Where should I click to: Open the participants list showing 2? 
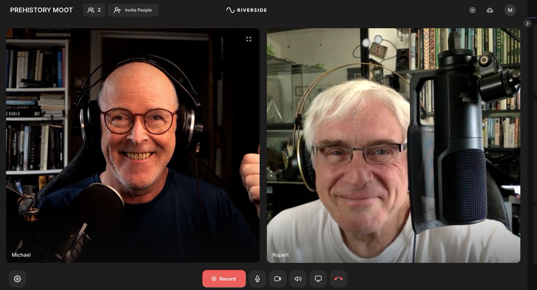click(94, 10)
